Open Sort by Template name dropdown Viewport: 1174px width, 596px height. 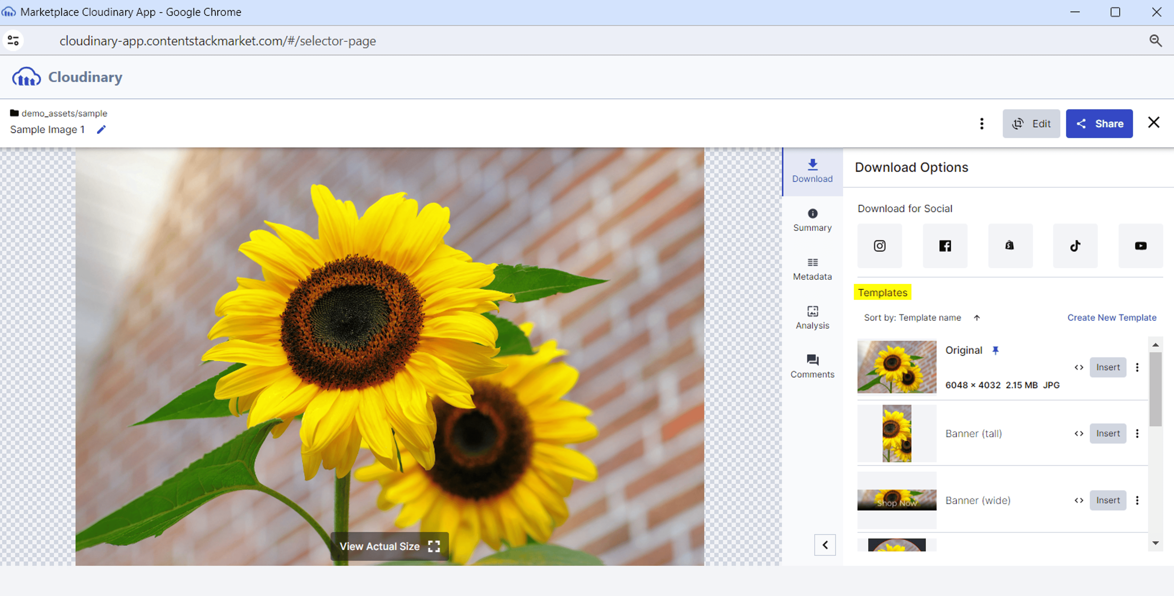pyautogui.click(x=912, y=318)
